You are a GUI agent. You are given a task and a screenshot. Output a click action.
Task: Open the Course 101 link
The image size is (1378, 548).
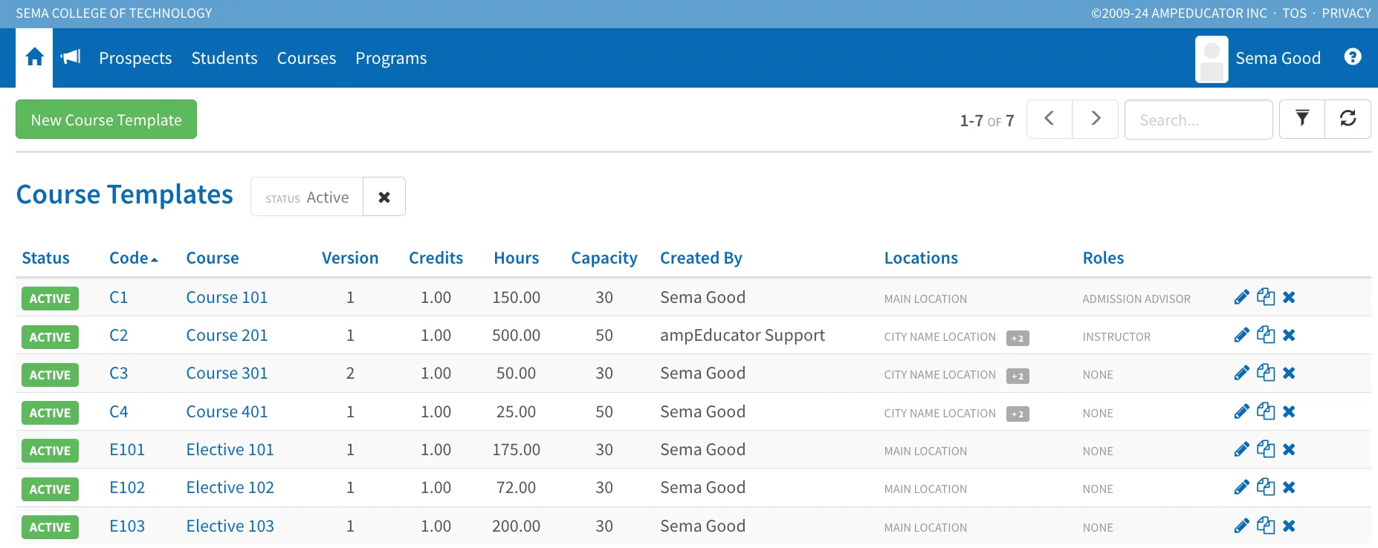pyautogui.click(x=227, y=298)
